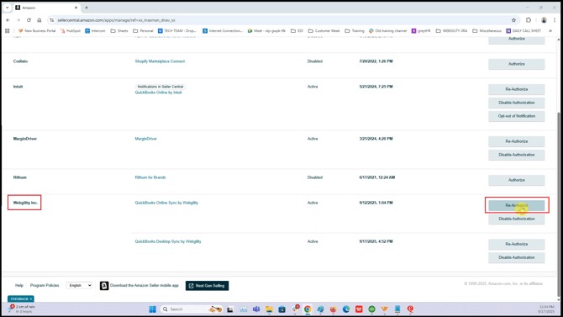Open the QuickBooks Online by Intuit link
This screenshot has width=563, height=317.
(158, 92)
